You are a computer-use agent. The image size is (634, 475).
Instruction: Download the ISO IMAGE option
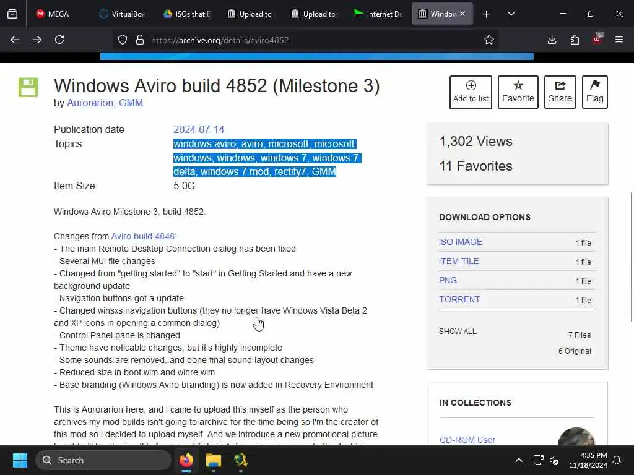point(461,242)
